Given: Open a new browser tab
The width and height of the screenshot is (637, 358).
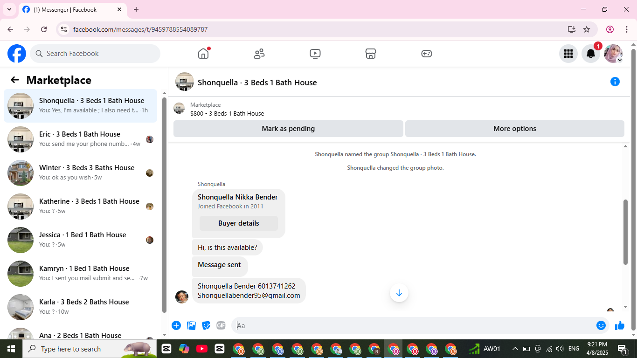Looking at the screenshot, I should [x=136, y=9].
